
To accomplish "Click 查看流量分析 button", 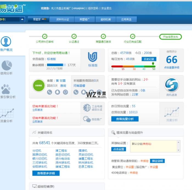I will (x=125, y=119).
